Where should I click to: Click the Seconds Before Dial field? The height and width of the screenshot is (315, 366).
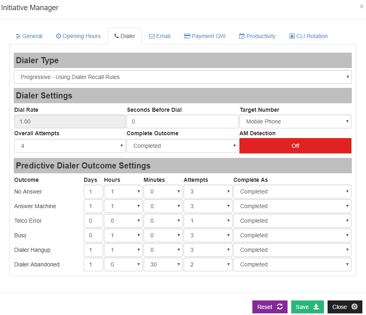tap(182, 121)
